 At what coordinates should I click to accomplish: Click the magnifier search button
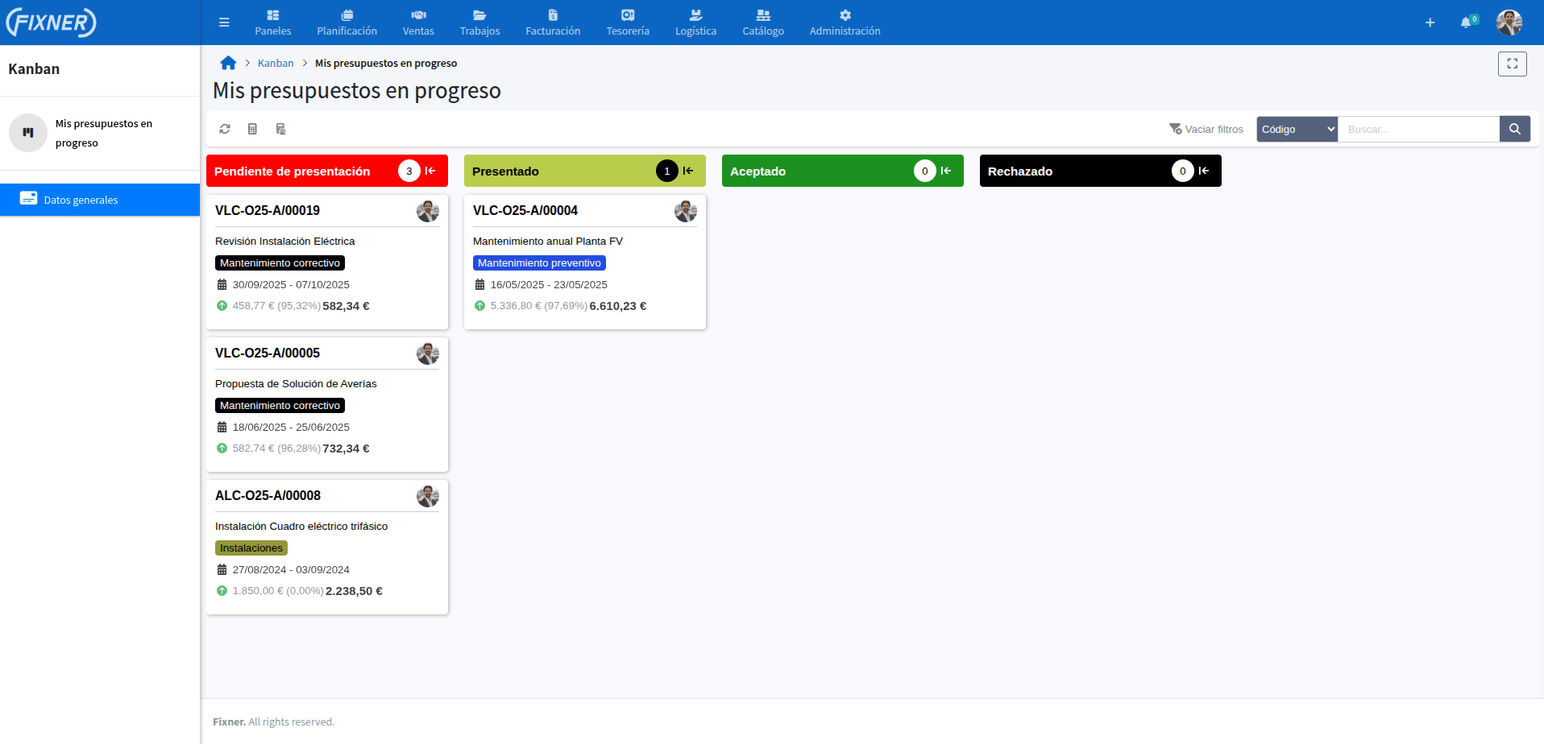click(1514, 129)
